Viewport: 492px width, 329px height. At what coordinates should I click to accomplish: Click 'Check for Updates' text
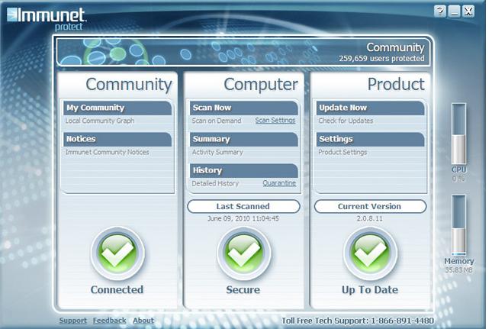(346, 121)
